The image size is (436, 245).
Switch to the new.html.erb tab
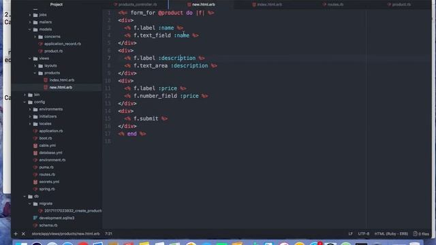(x=201, y=5)
